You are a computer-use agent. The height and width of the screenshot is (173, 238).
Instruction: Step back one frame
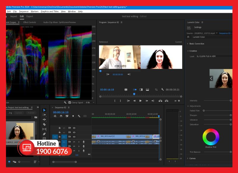[x=134, y=101]
